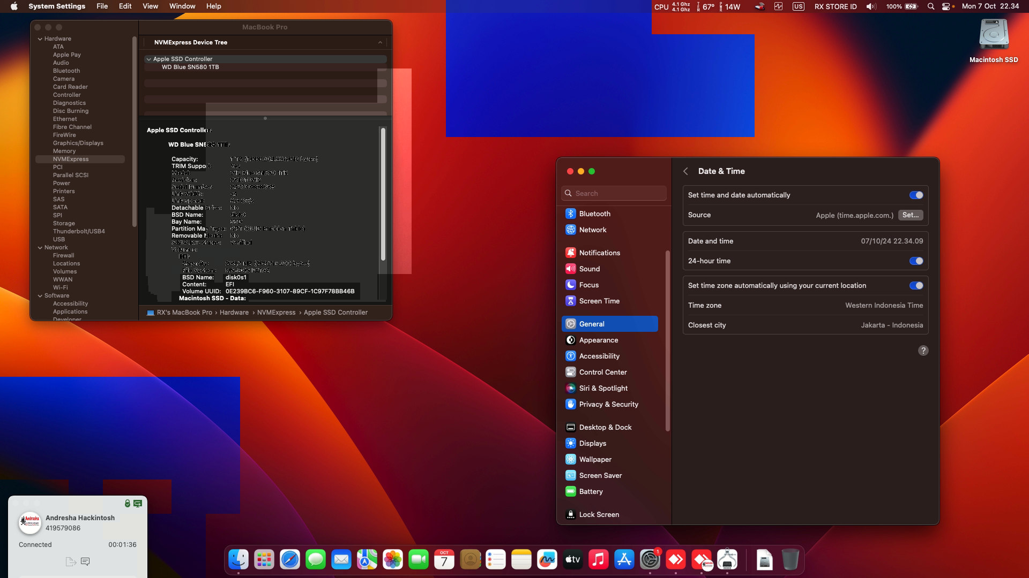
Task: Open Trash in the Dock
Action: pyautogui.click(x=790, y=560)
